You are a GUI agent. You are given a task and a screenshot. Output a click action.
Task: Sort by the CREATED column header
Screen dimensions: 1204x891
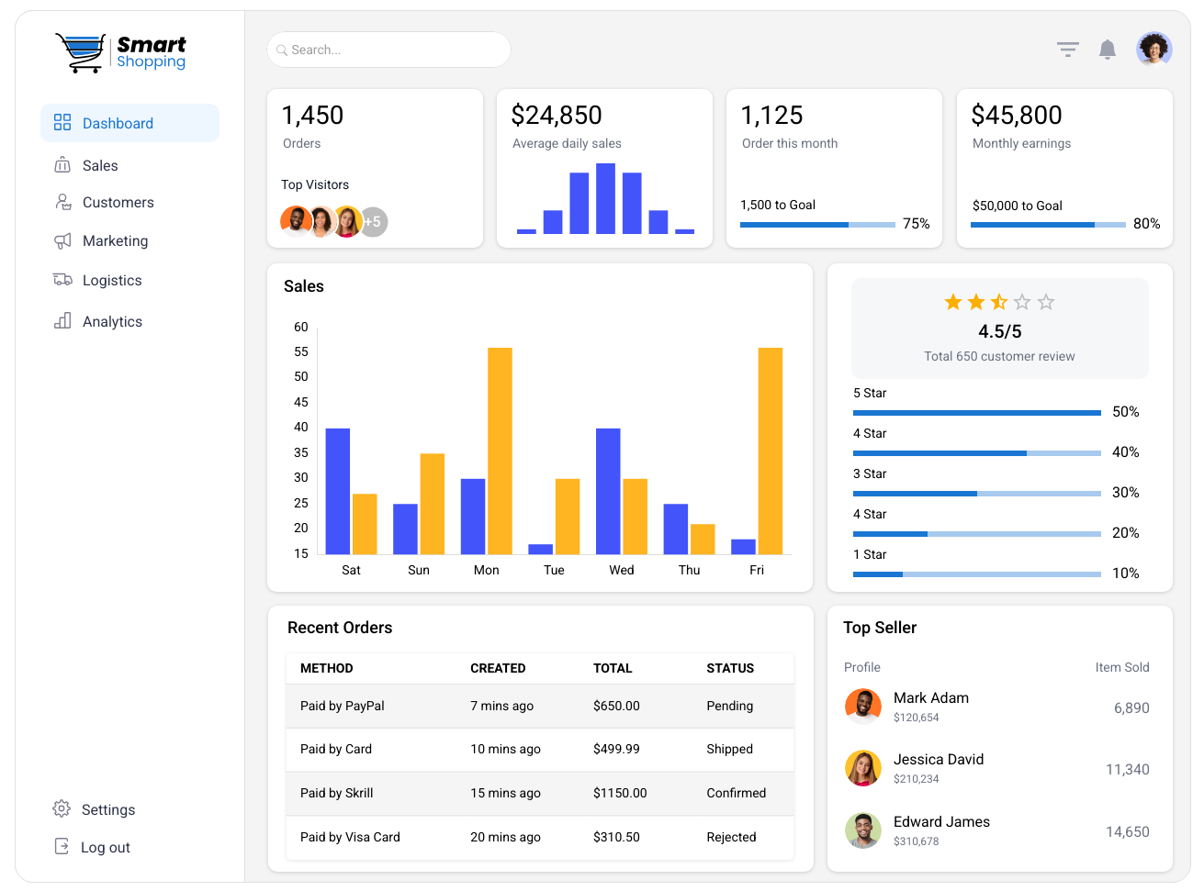[x=498, y=668]
